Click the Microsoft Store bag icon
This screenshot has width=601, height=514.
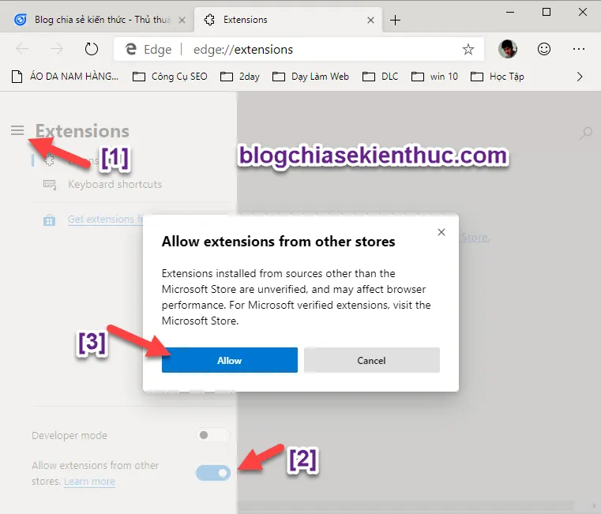49,220
